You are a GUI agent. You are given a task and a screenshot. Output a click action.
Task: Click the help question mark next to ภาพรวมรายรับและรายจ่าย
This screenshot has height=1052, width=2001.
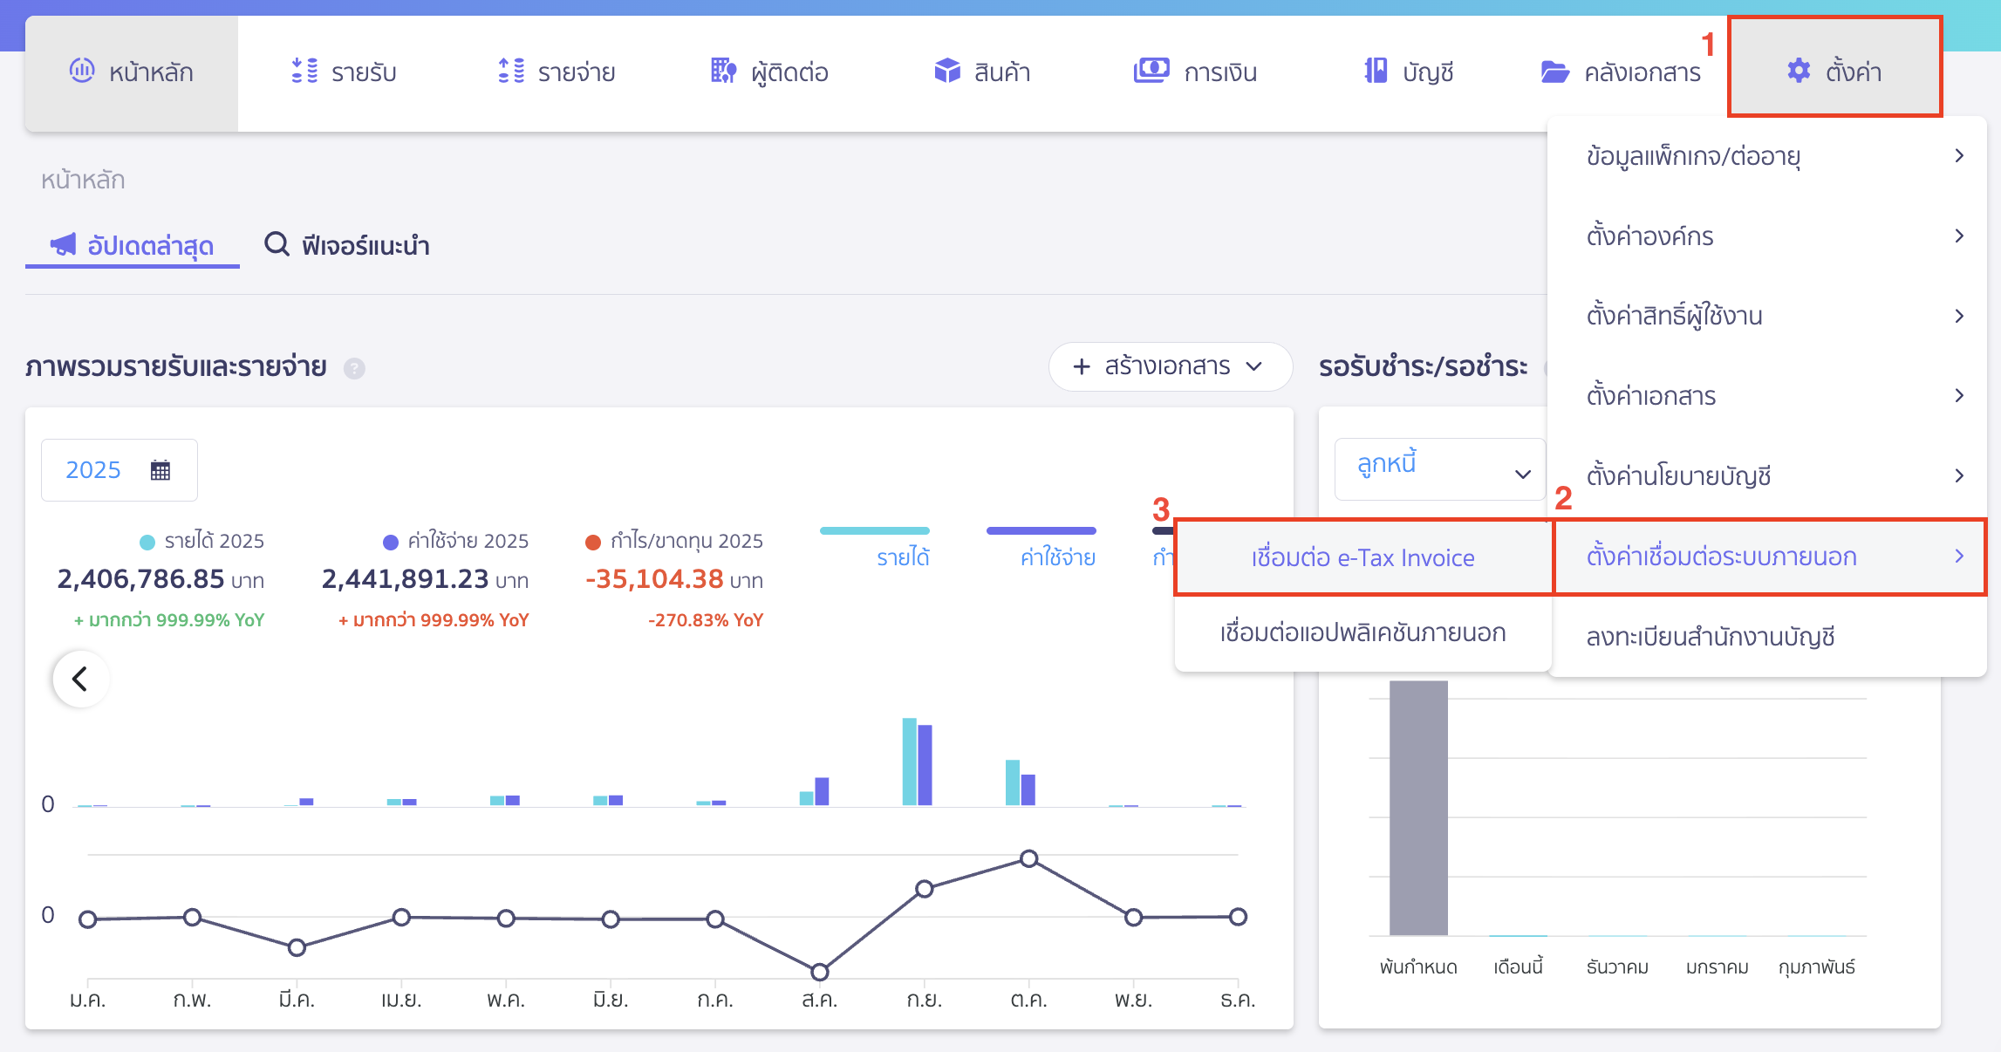353,368
